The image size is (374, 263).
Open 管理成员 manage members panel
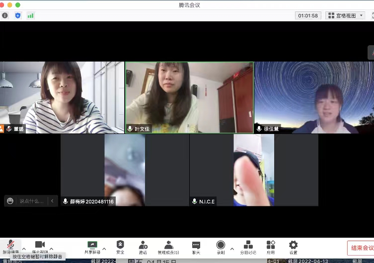pyautogui.click(x=168, y=245)
